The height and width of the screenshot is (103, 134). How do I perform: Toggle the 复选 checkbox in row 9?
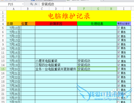[118, 44]
